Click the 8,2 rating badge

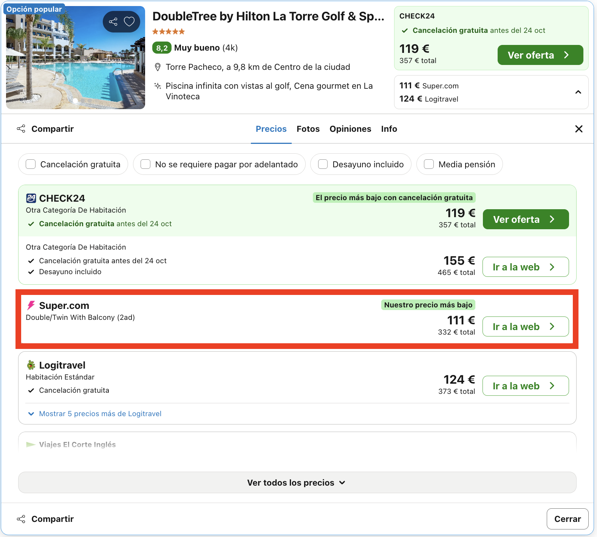[x=162, y=48]
